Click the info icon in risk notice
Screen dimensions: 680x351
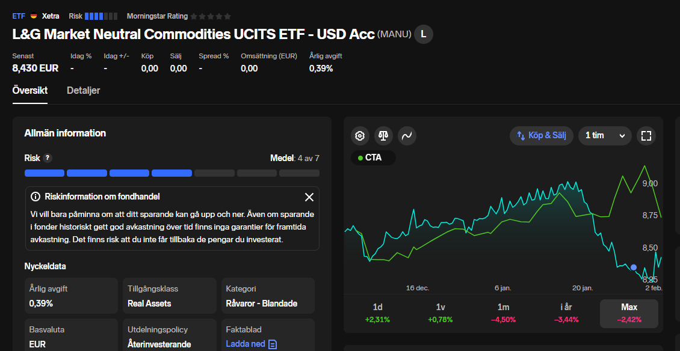pyautogui.click(x=36, y=197)
